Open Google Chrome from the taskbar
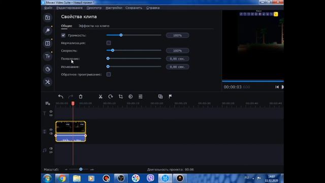The image size is (325, 183). click(62, 178)
